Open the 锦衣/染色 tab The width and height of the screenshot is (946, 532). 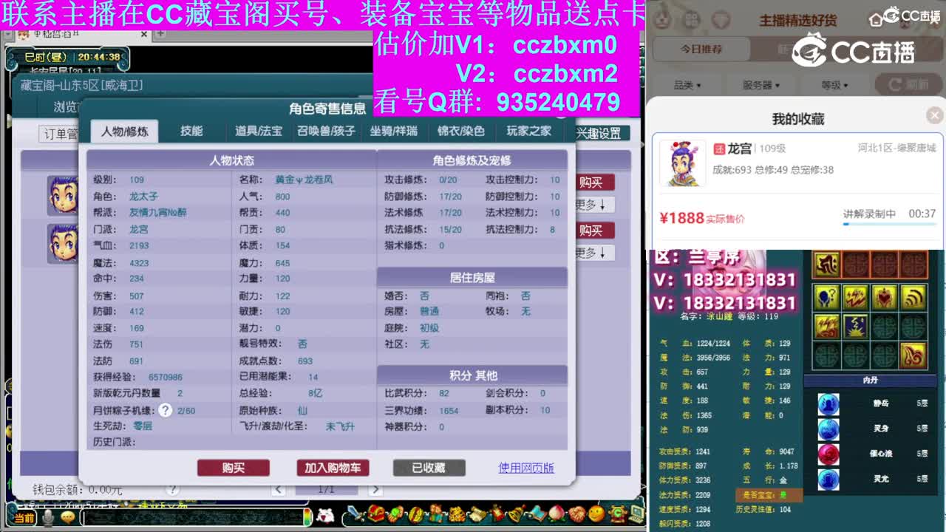[x=460, y=132]
